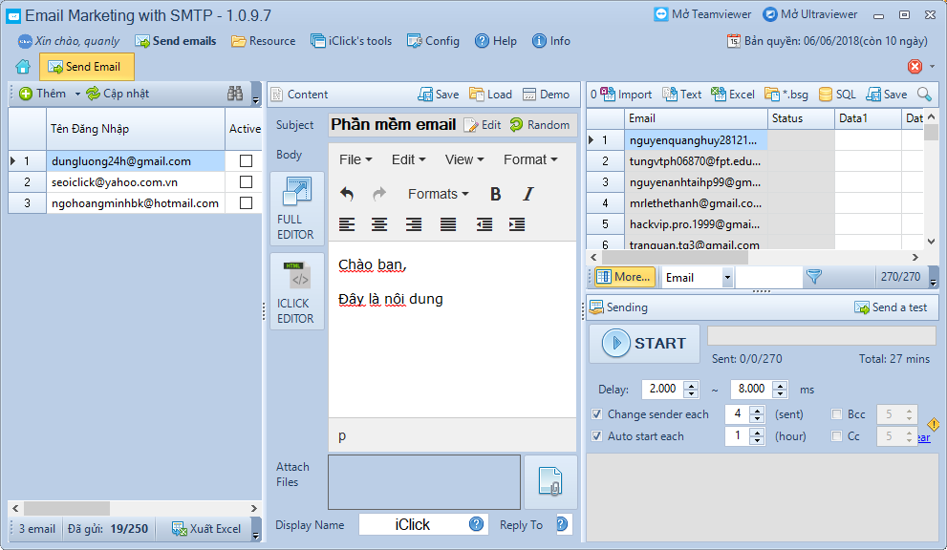Click Mở Teamviewer link
The width and height of the screenshot is (947, 550).
click(x=703, y=14)
